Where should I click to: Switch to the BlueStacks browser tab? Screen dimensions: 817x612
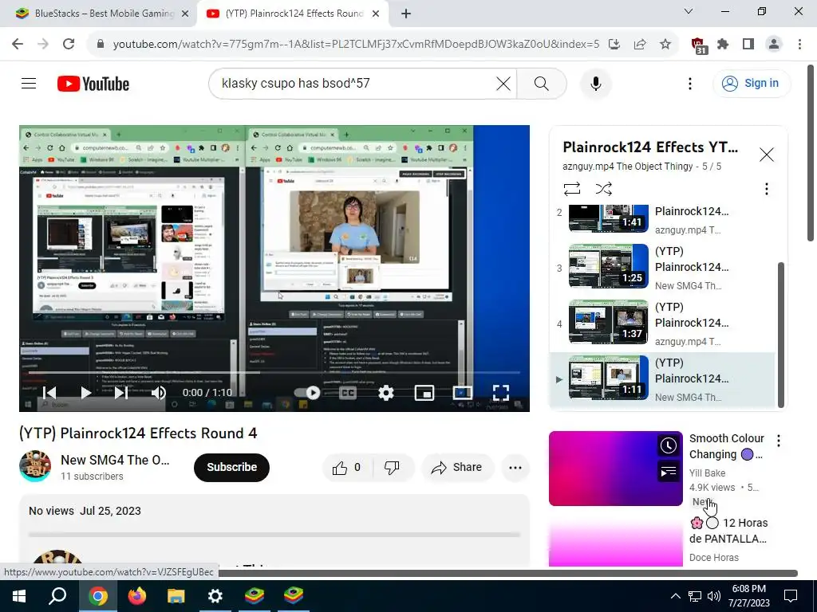tap(97, 14)
